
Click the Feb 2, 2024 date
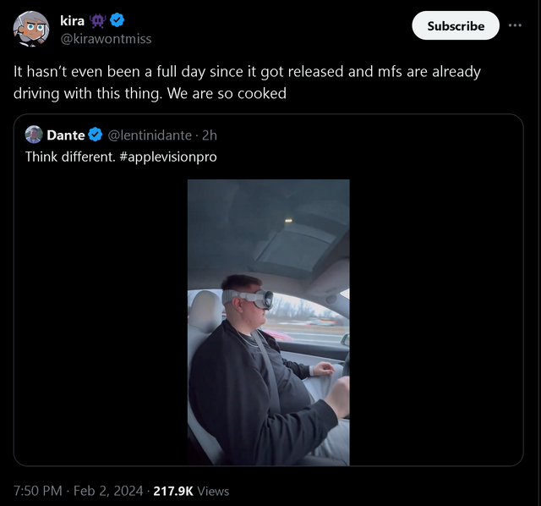(110, 490)
